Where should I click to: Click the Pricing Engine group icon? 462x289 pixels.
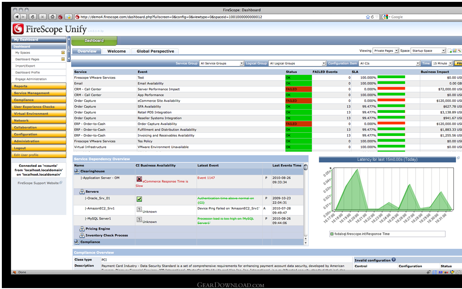point(82,229)
